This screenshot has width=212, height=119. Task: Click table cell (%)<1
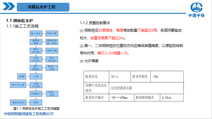point(120,77)
